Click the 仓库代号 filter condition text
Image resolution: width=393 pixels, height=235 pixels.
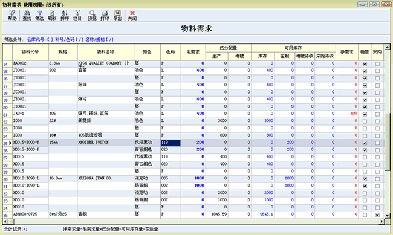[x=40, y=40]
